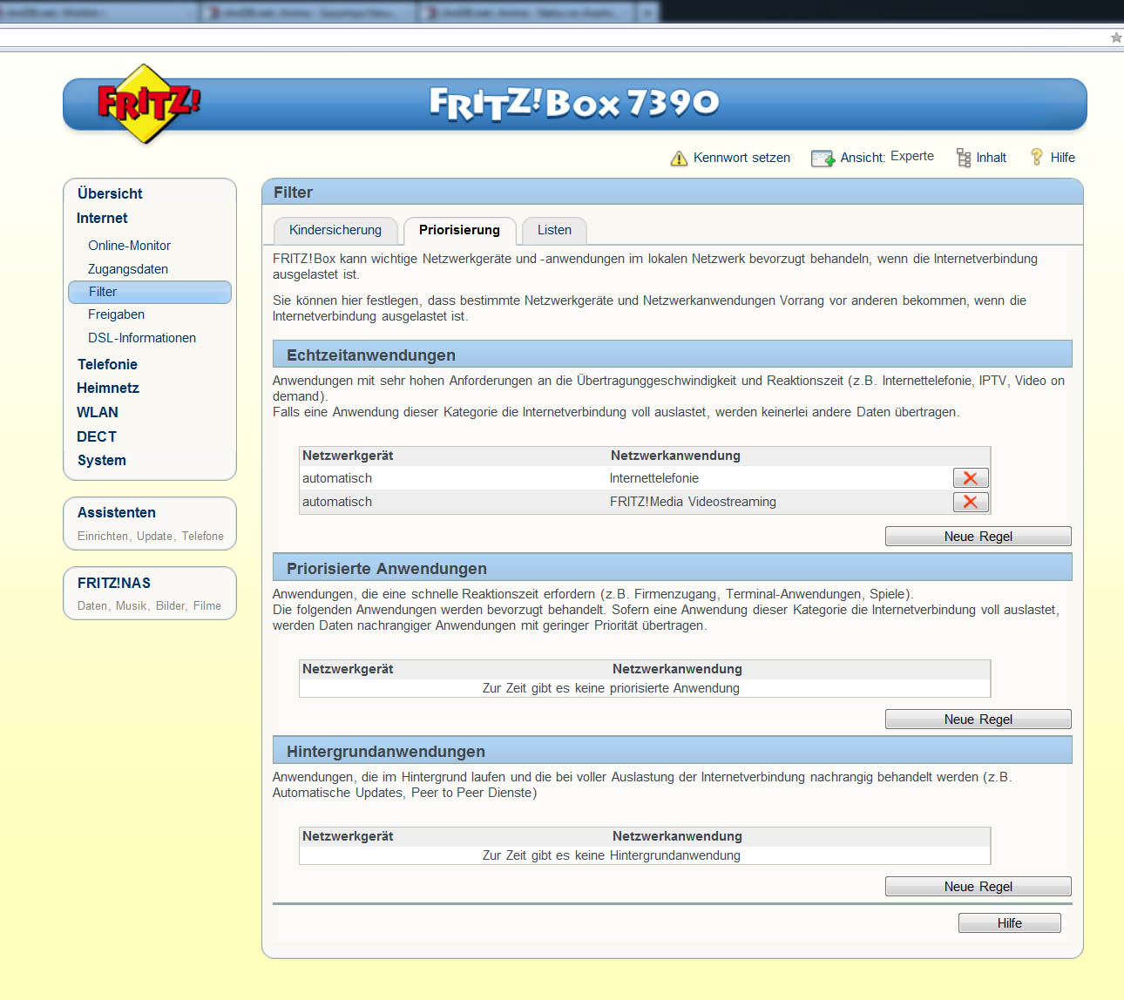This screenshot has height=1000, width=1124.
Task: Open System in the sidebar
Action: coord(102,460)
